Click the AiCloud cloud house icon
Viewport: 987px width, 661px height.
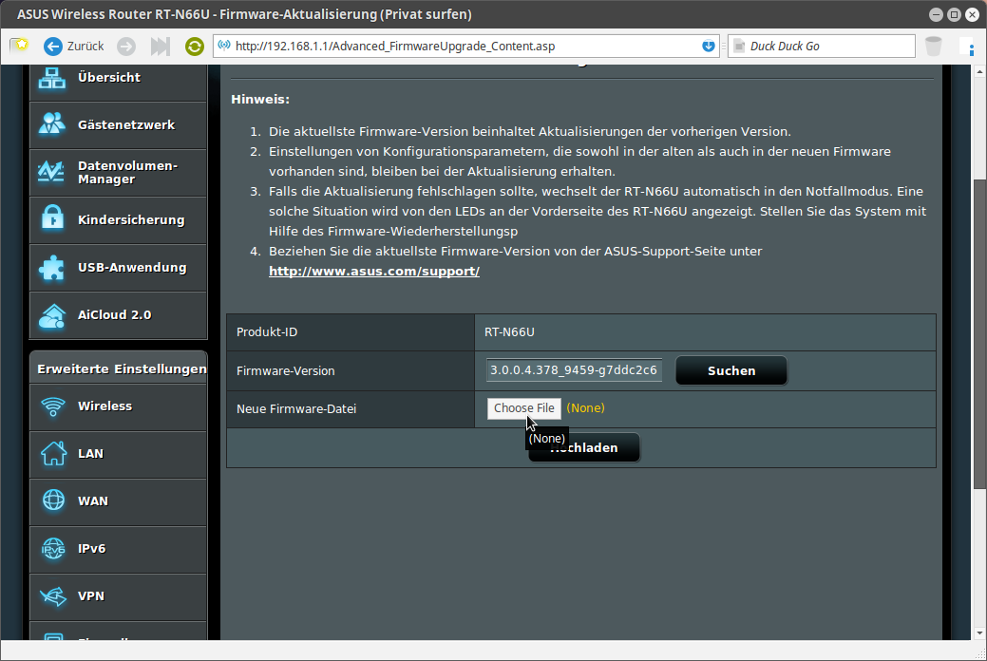(52, 316)
